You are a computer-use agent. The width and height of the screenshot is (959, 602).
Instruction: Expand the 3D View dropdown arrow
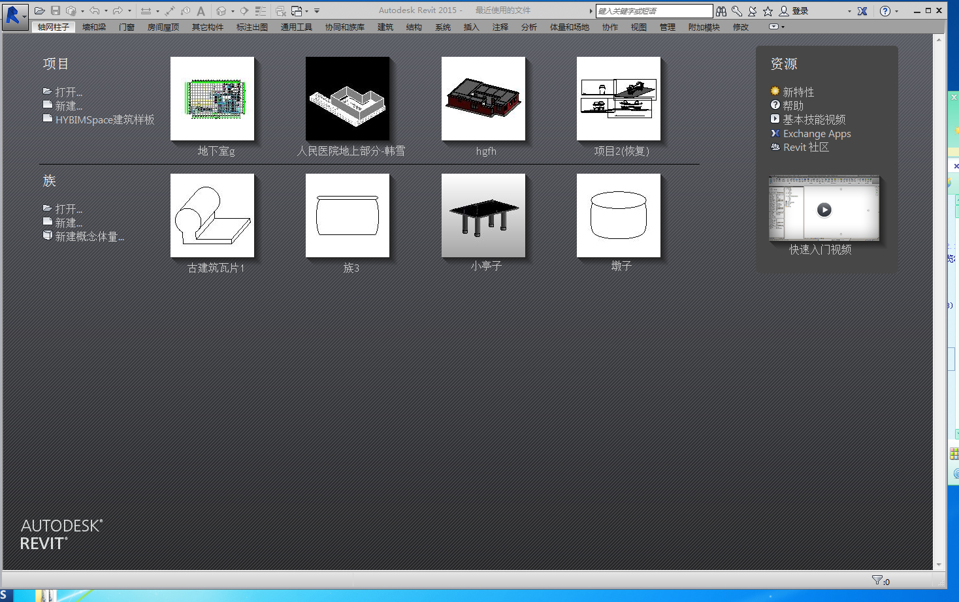233,11
